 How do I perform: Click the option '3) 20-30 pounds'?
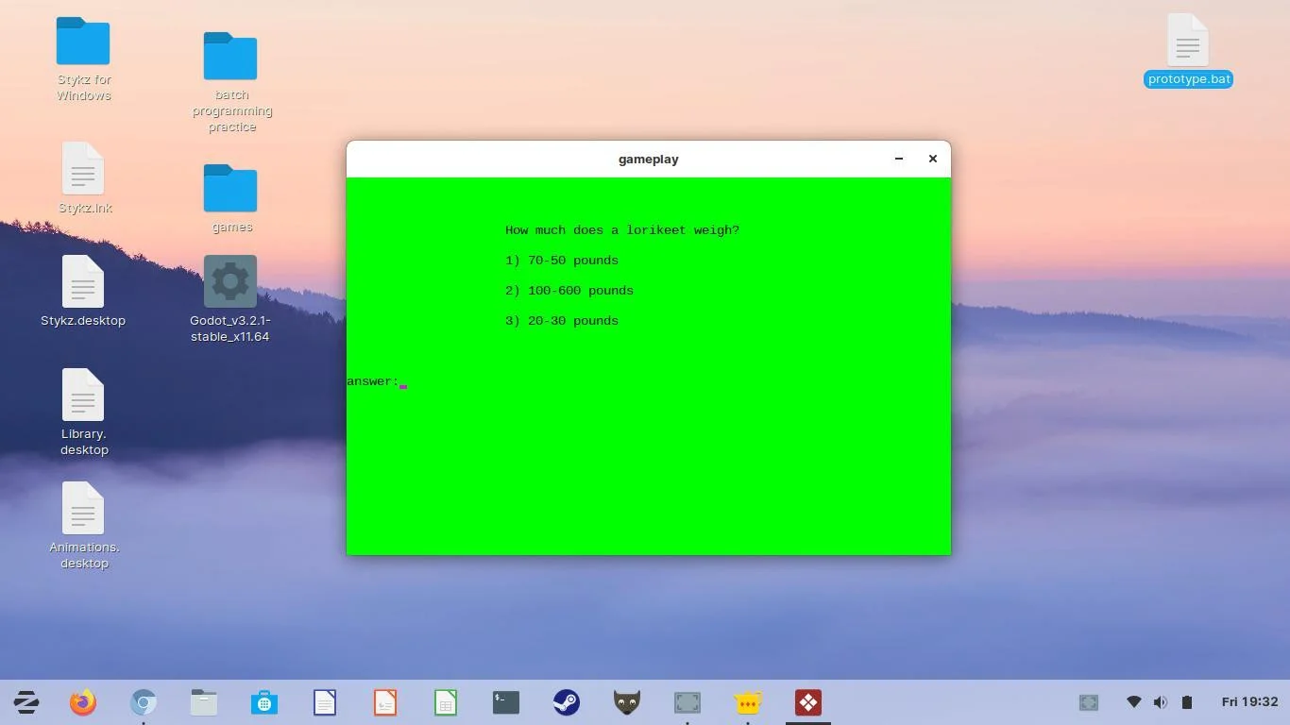pyautogui.click(x=562, y=321)
